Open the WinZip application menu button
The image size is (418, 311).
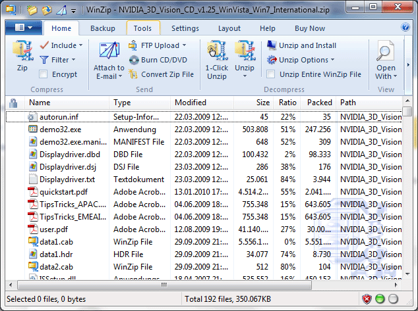click(24, 28)
